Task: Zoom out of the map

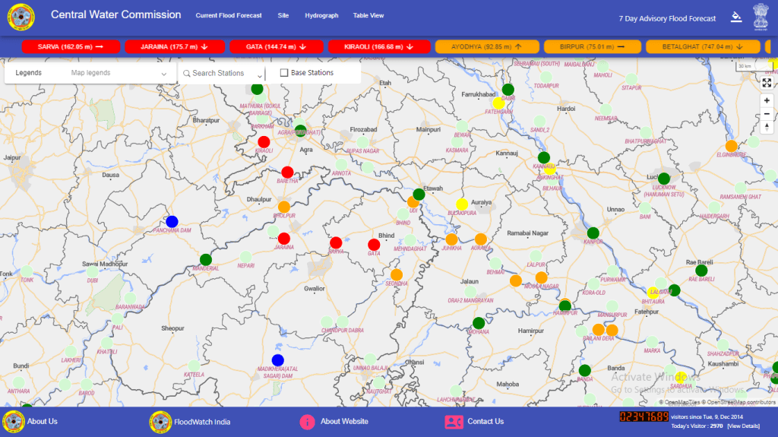Action: [767, 114]
